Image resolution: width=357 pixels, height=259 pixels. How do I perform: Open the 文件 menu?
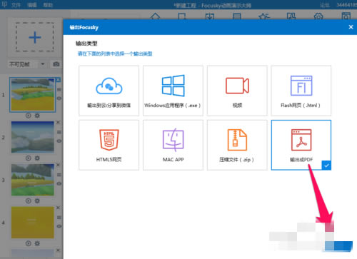pos(16,5)
